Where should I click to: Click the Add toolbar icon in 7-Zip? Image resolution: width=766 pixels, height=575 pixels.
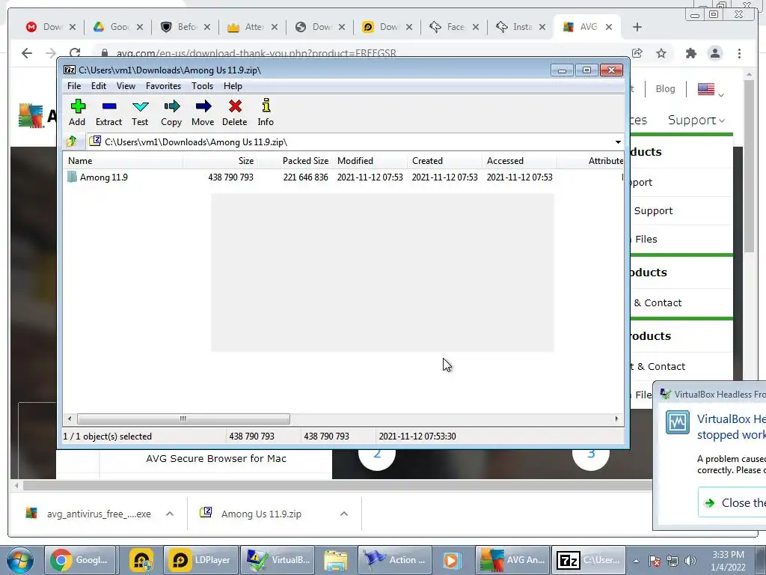point(77,112)
